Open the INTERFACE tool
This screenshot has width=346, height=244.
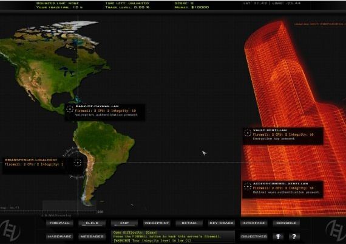(254, 223)
